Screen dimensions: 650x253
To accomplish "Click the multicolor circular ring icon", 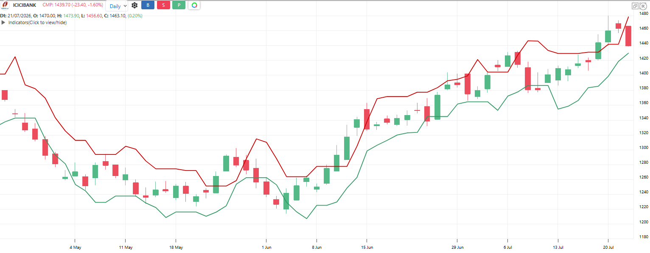I will coord(194,5).
